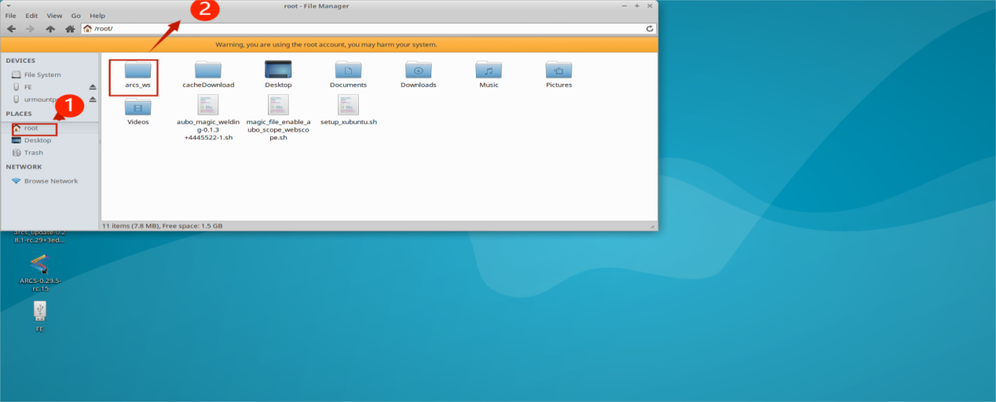This screenshot has height=402, width=996.
Task: Eject the FE device in sidebar
Action: [x=93, y=87]
